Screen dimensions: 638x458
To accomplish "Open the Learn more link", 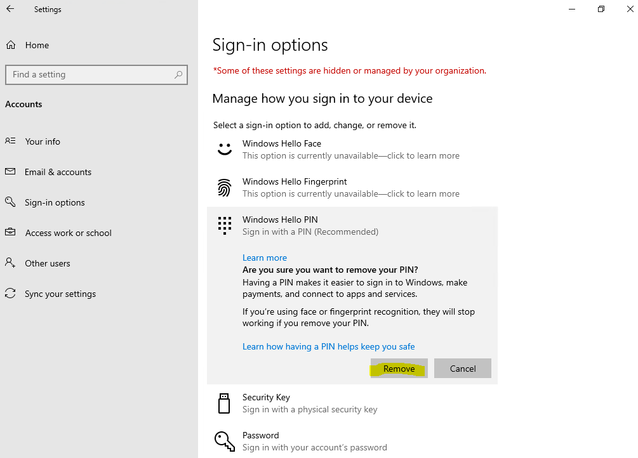I will (265, 258).
